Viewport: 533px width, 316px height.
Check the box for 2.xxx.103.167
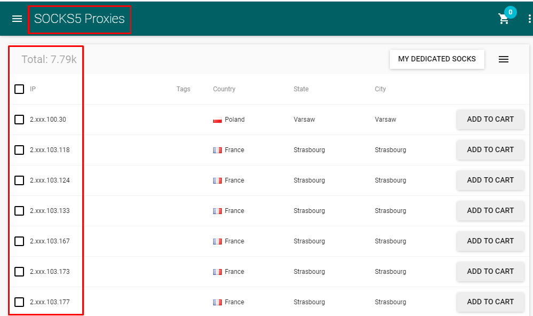[19, 241]
